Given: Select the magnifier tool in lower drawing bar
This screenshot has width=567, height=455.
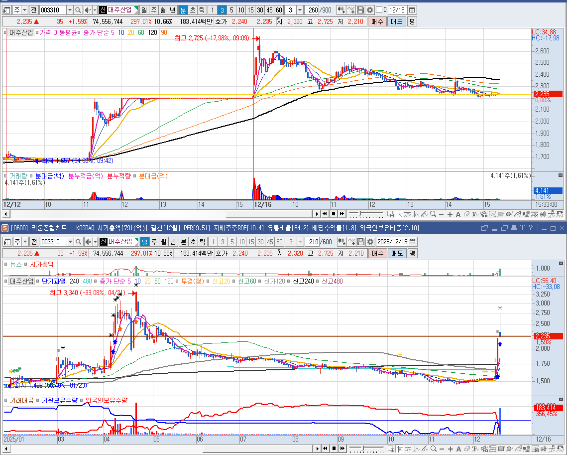Looking at the screenshot, I should 433,449.
